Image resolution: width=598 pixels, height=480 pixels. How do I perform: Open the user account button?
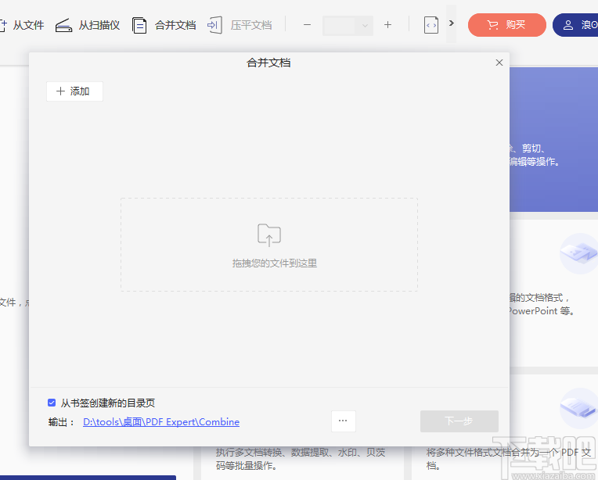pos(575,25)
